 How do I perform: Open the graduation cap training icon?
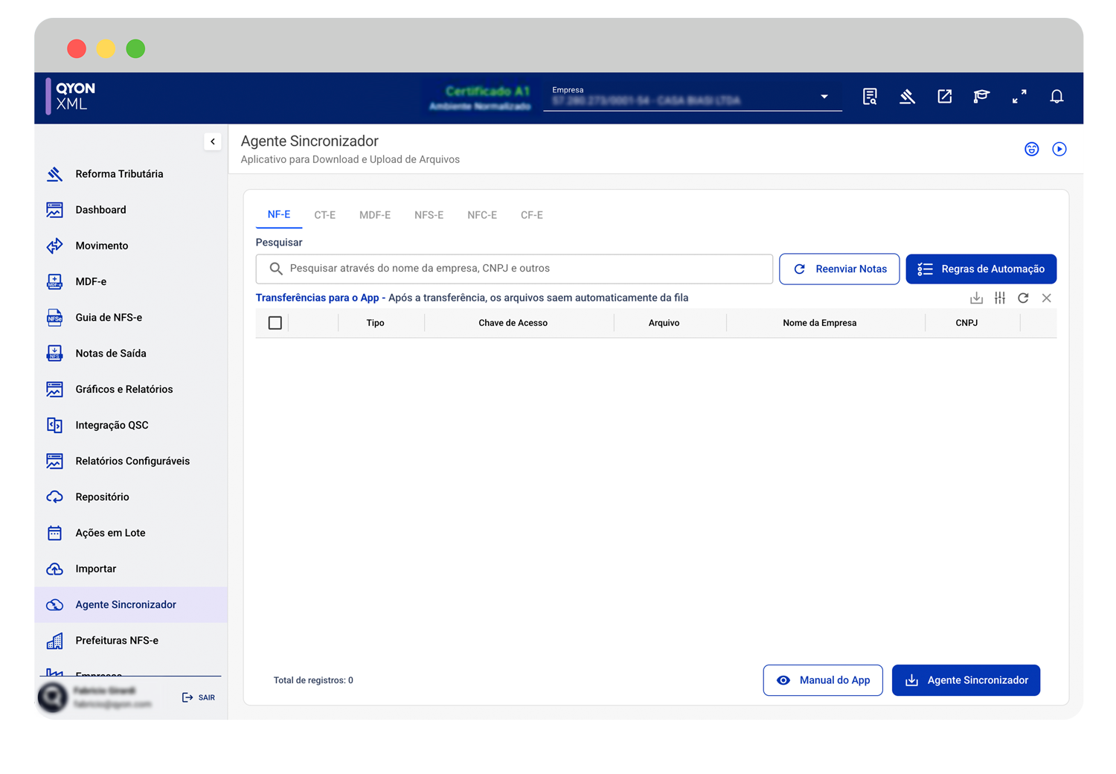pyautogui.click(x=981, y=97)
